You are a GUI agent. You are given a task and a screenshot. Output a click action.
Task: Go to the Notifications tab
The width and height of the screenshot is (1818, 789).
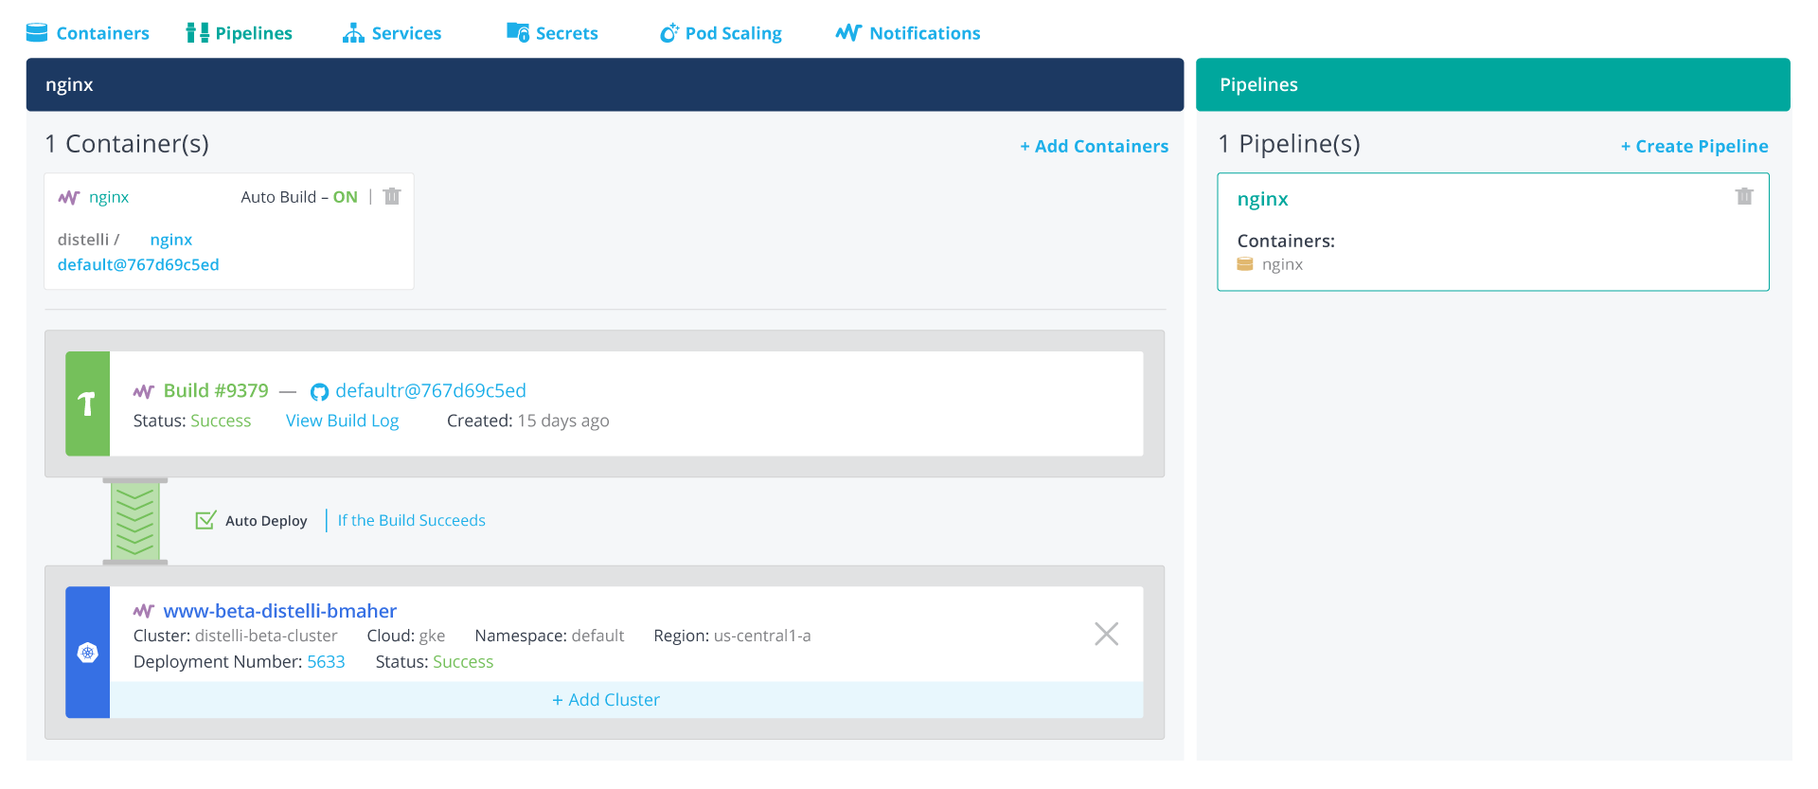tap(908, 33)
